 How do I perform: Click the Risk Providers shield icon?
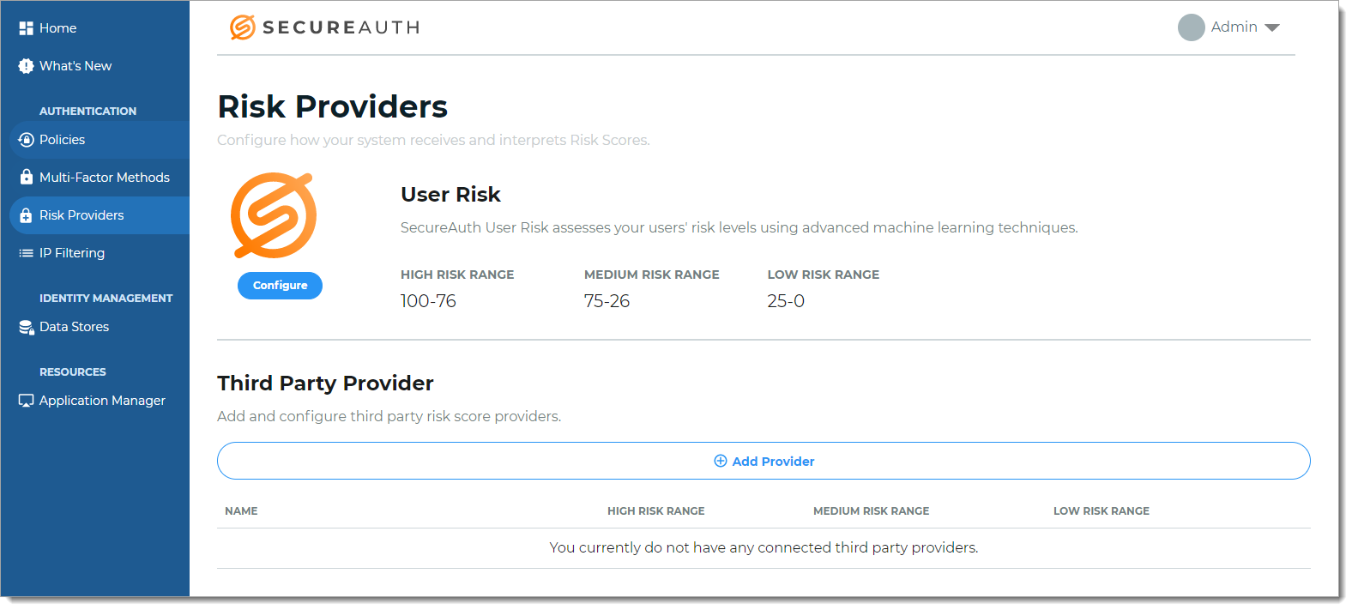coord(24,214)
